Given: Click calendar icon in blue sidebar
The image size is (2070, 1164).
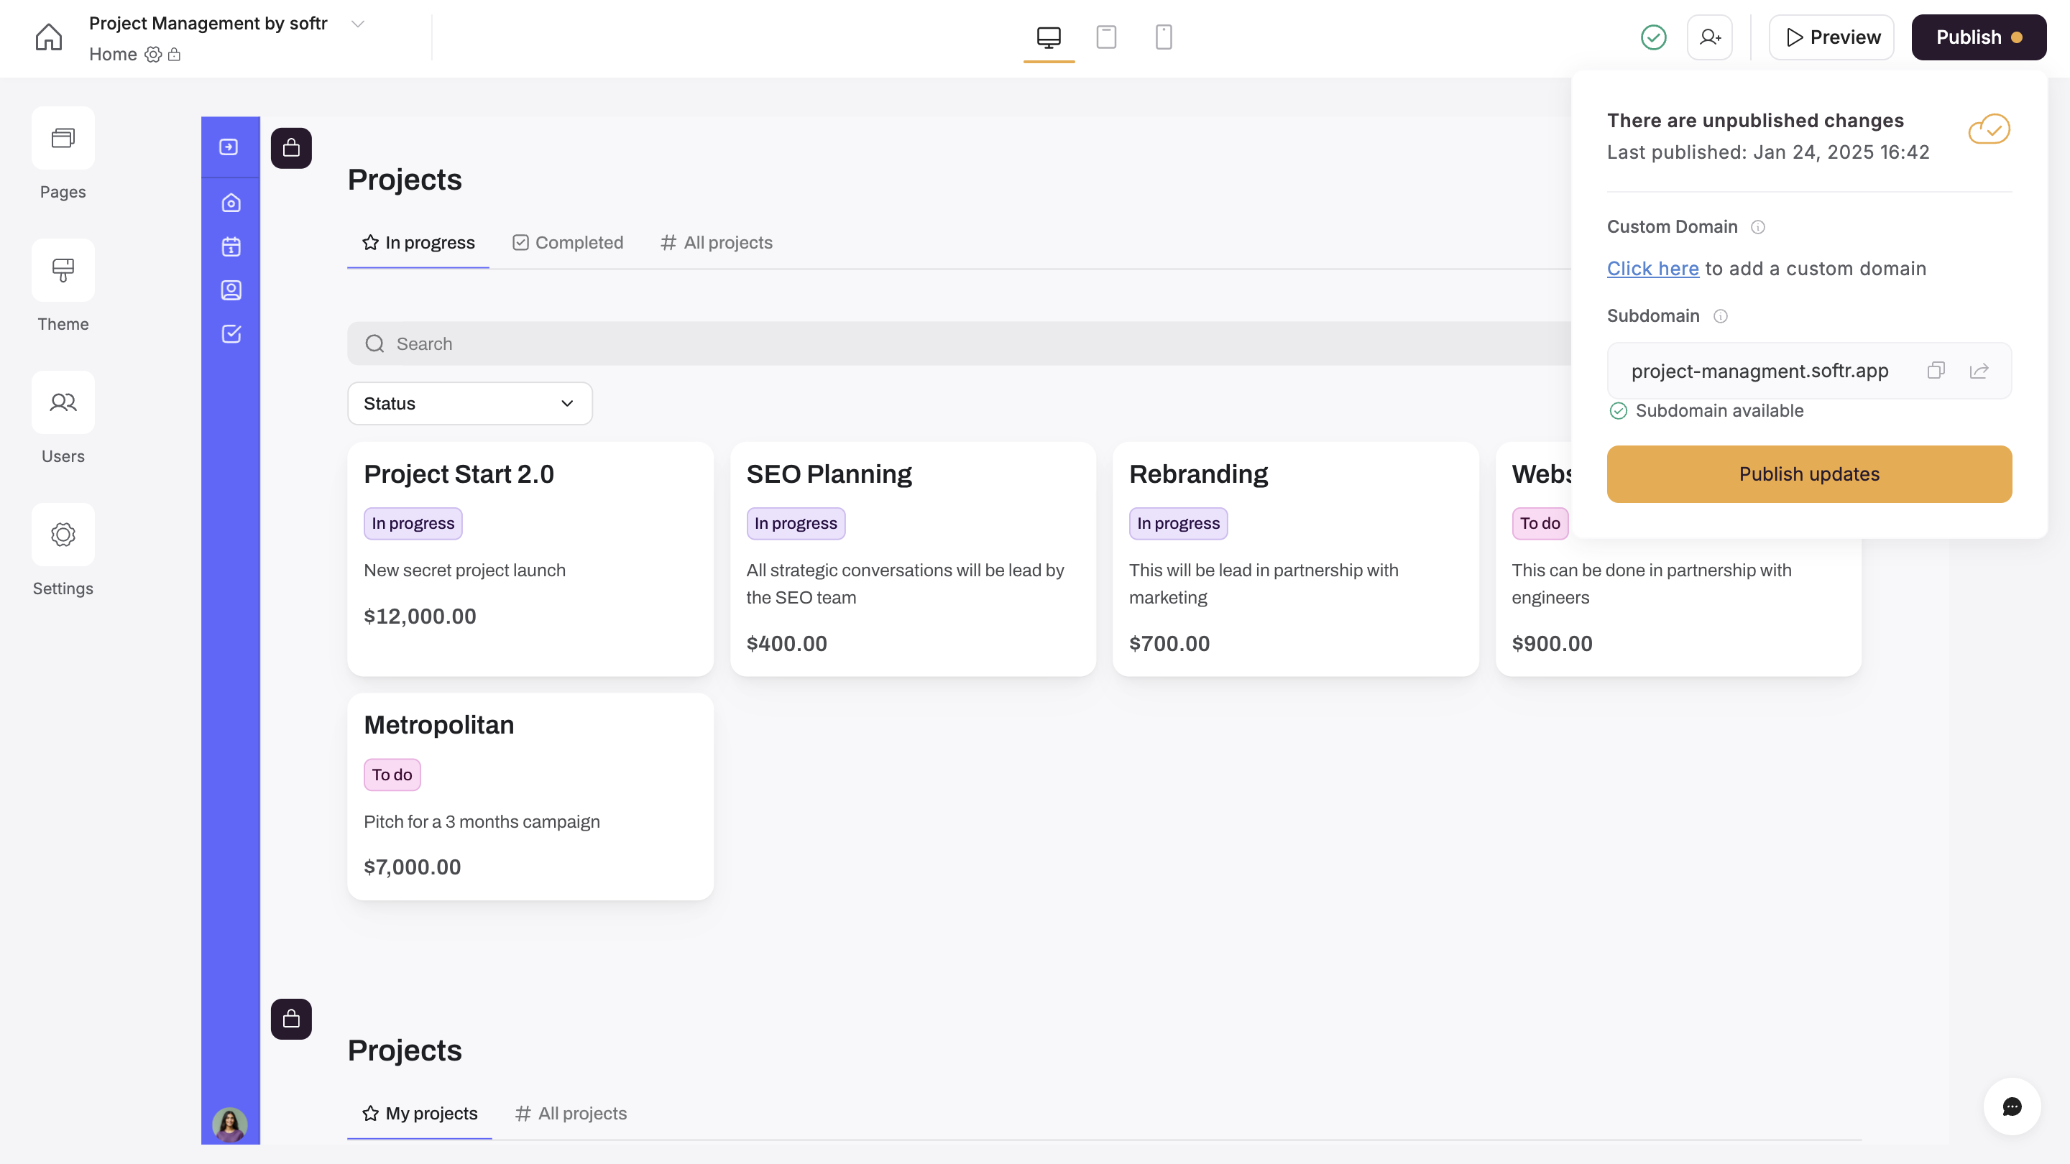Looking at the screenshot, I should [231, 246].
